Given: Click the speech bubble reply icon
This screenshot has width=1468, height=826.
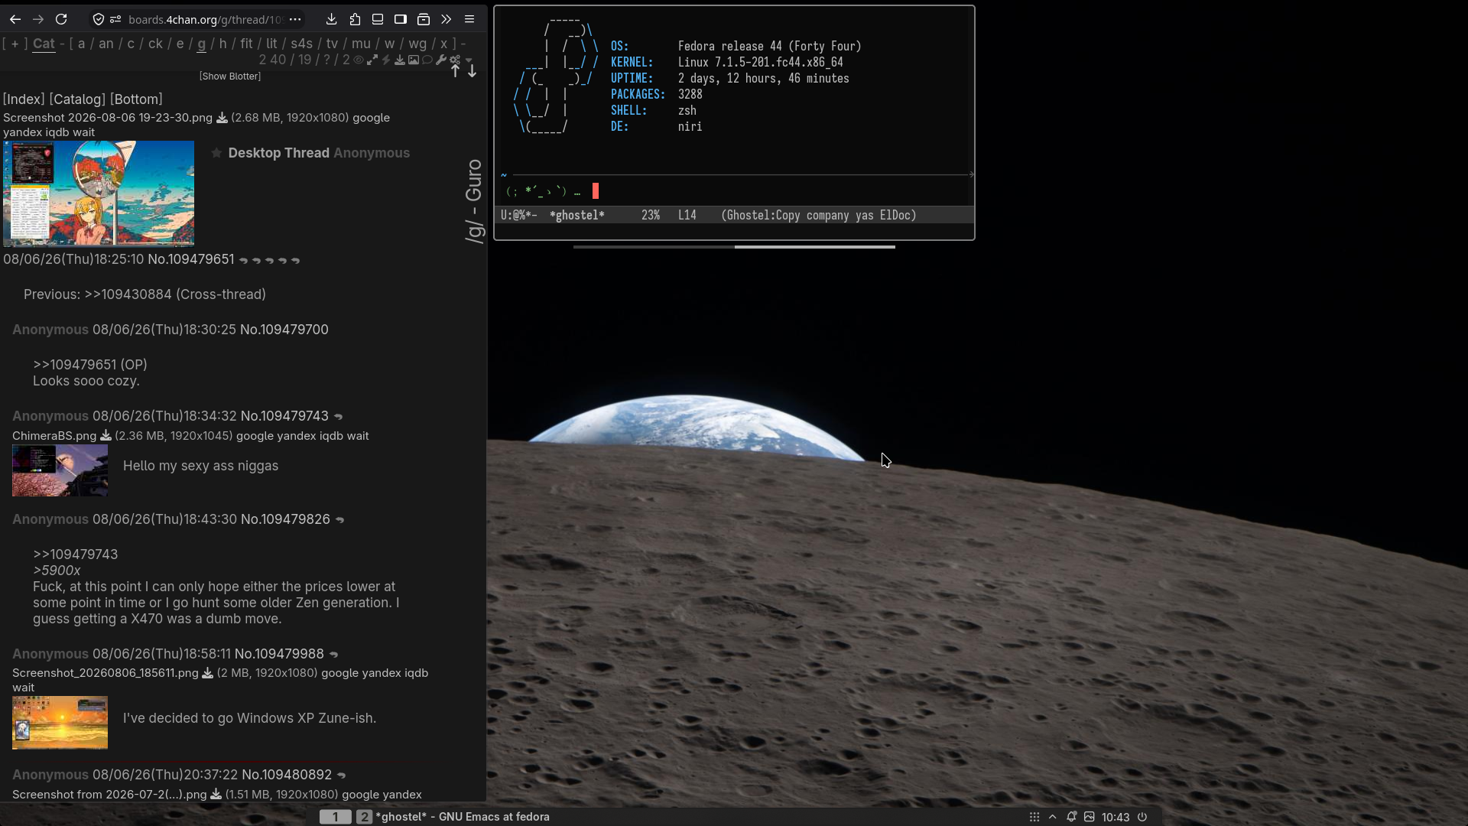Looking at the screenshot, I should (x=427, y=60).
